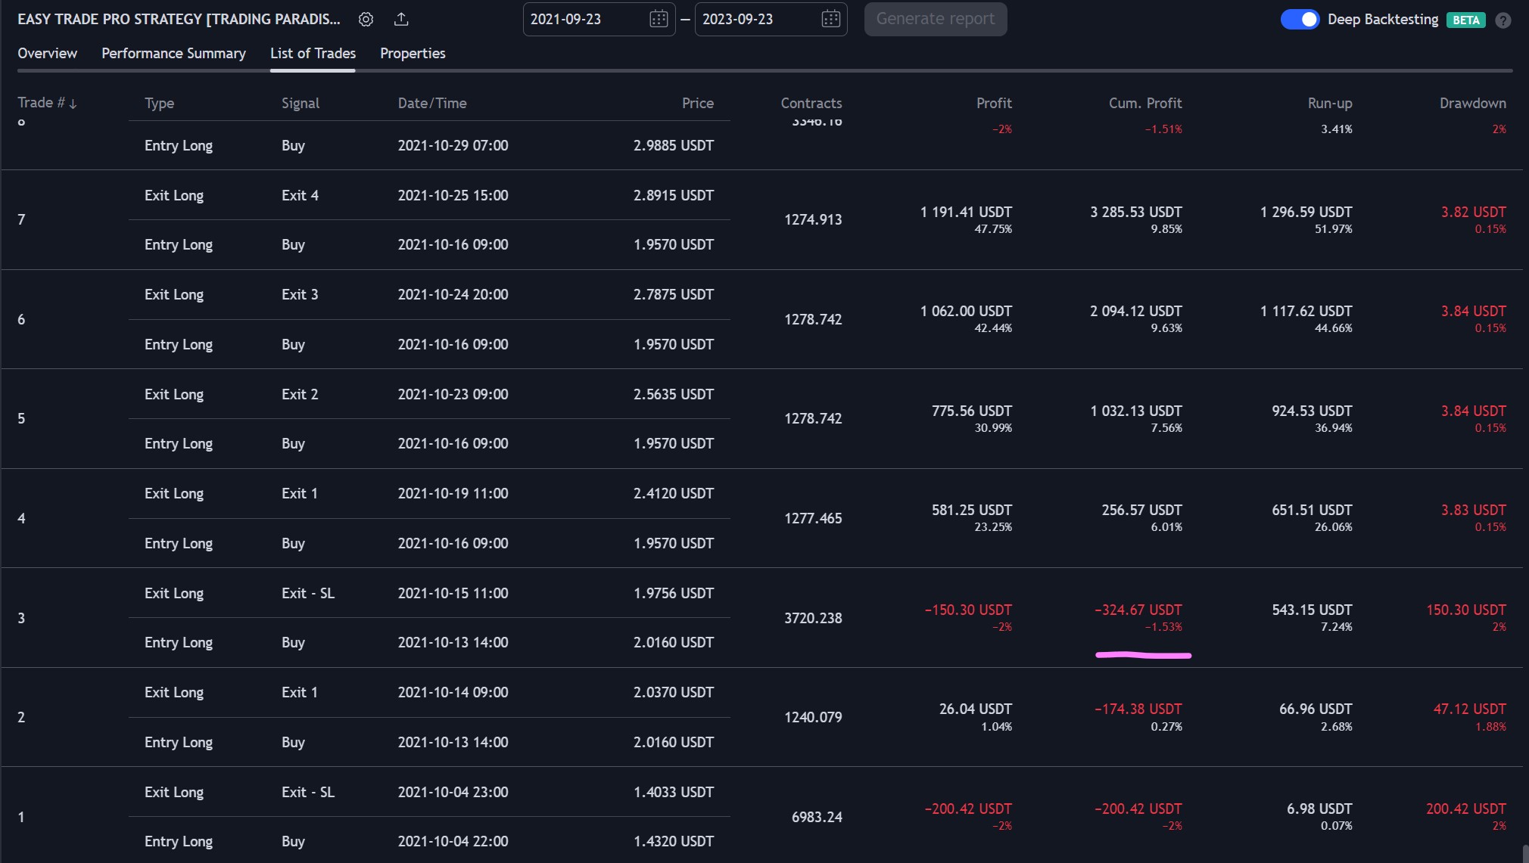Image resolution: width=1529 pixels, height=863 pixels.
Task: Click the export strategy data icon
Action: coord(401,20)
